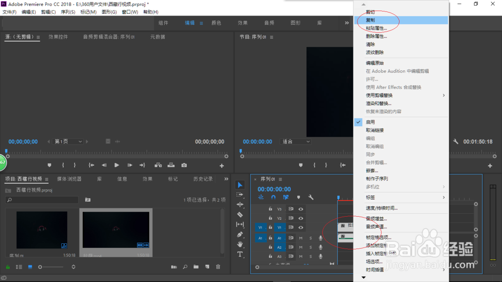Go to In point in Source monitor
The image size is (502, 282).
click(91, 165)
